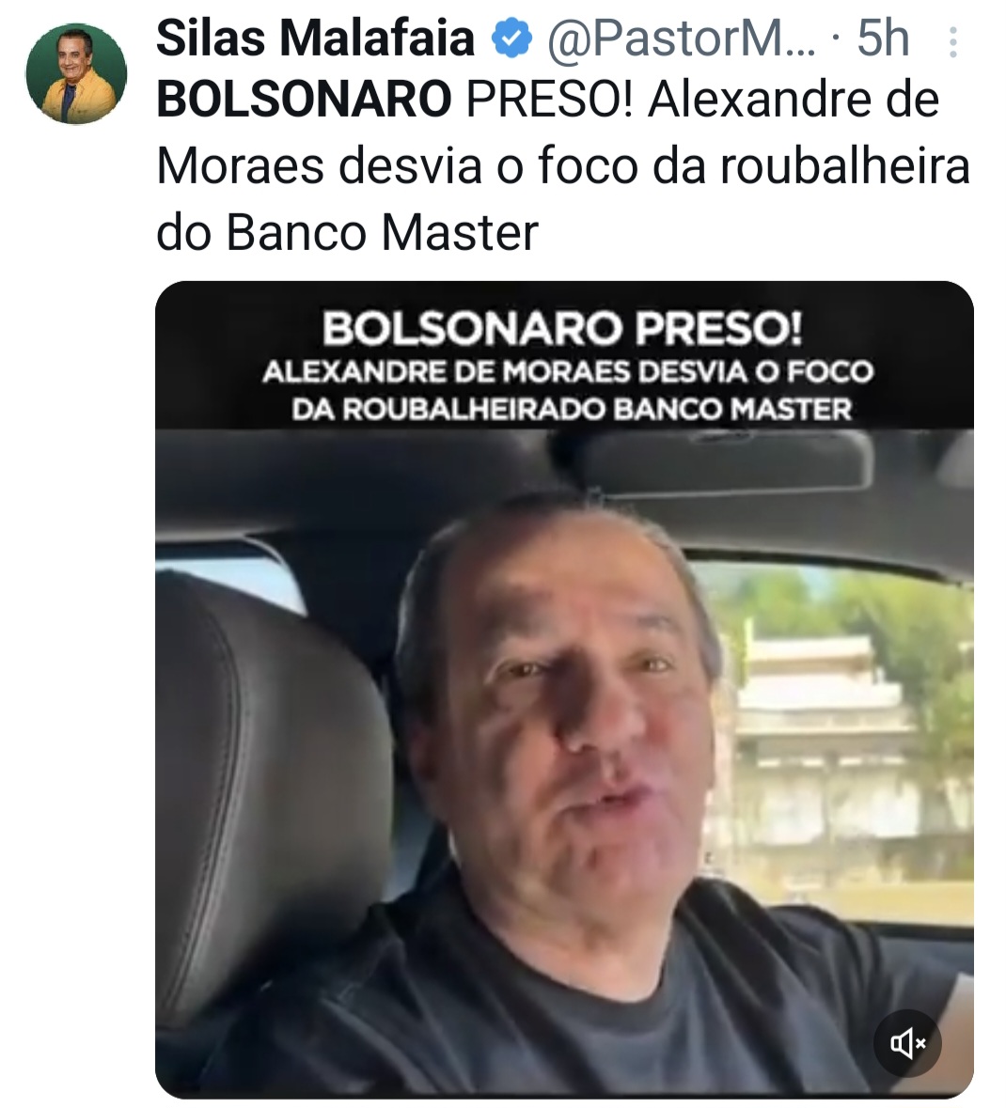This screenshot has width=1006, height=1108.
Task: Open the Silas Malafaia display name link
Action: point(315,39)
